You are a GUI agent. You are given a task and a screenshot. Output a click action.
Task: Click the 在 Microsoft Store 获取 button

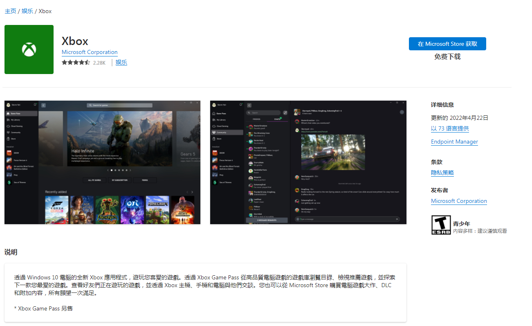447,44
